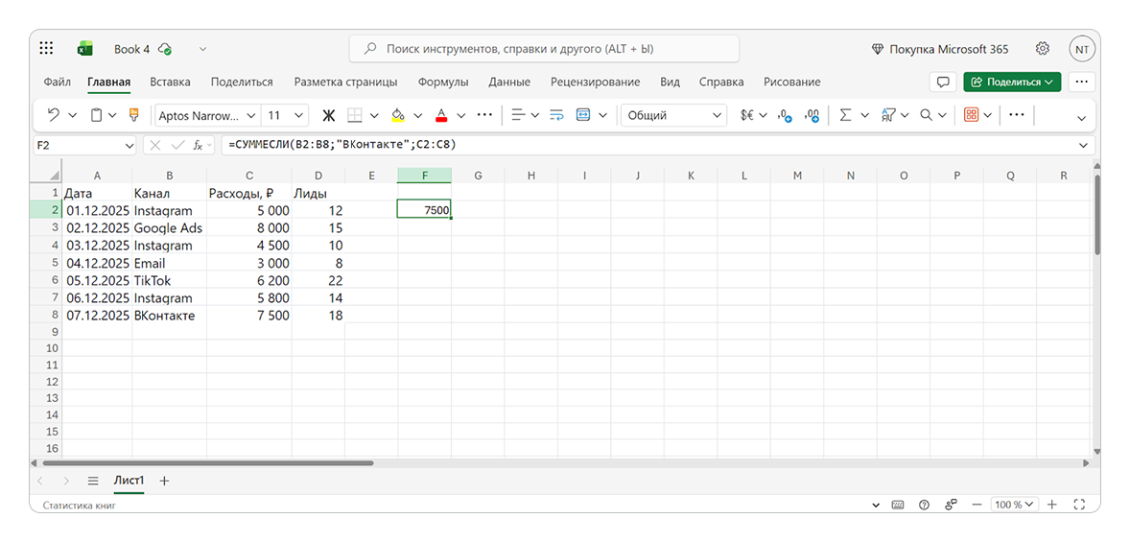This screenshot has height=542, width=1130.
Task: Expand the Name Box dropdown for F2
Action: [x=129, y=145]
